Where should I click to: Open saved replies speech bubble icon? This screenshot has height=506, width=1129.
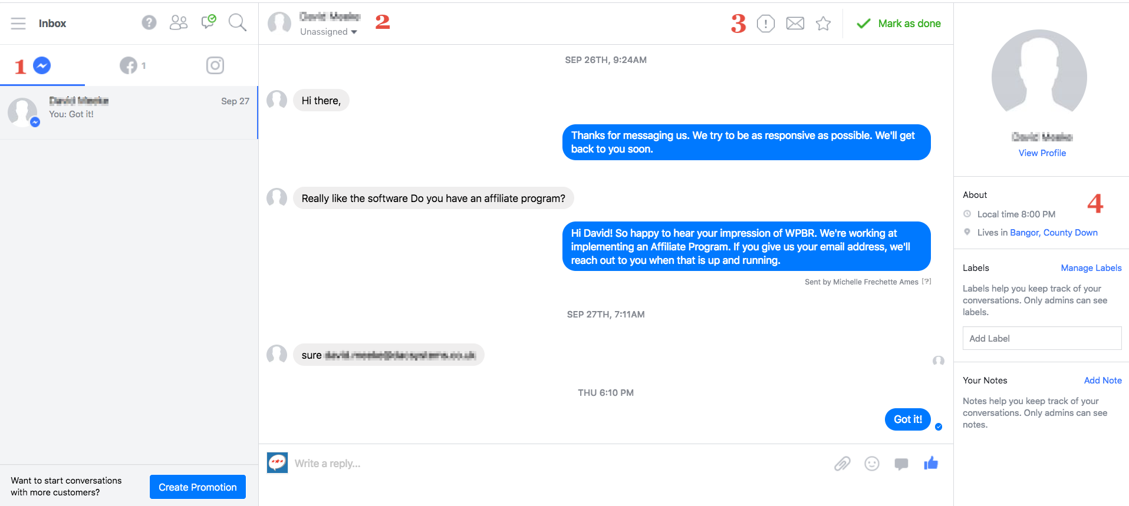point(901,464)
